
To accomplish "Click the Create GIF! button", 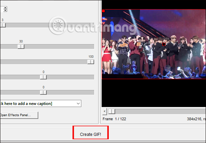I will (90, 134).
